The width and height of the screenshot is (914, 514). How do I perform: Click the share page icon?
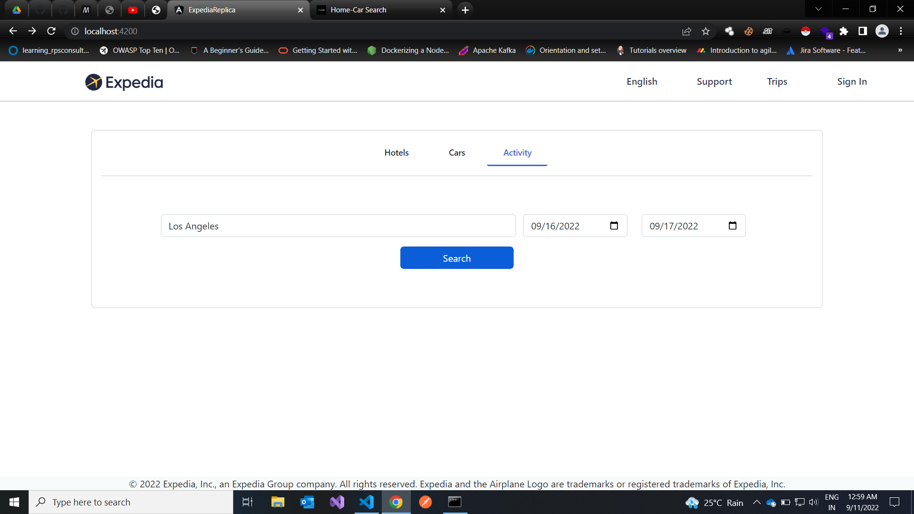686,31
